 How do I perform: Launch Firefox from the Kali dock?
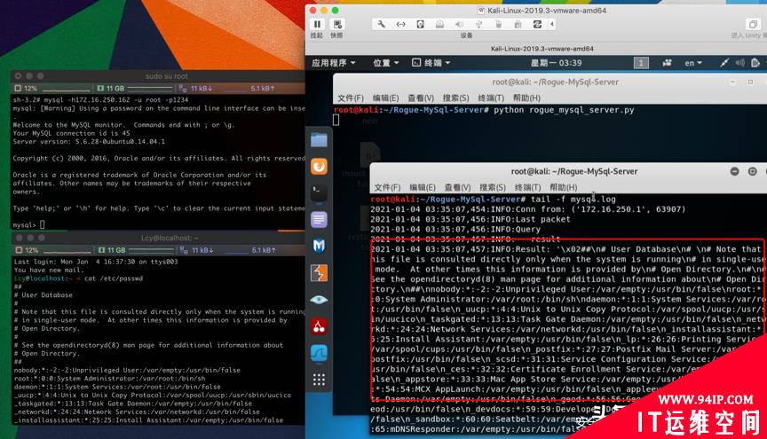[x=319, y=167]
